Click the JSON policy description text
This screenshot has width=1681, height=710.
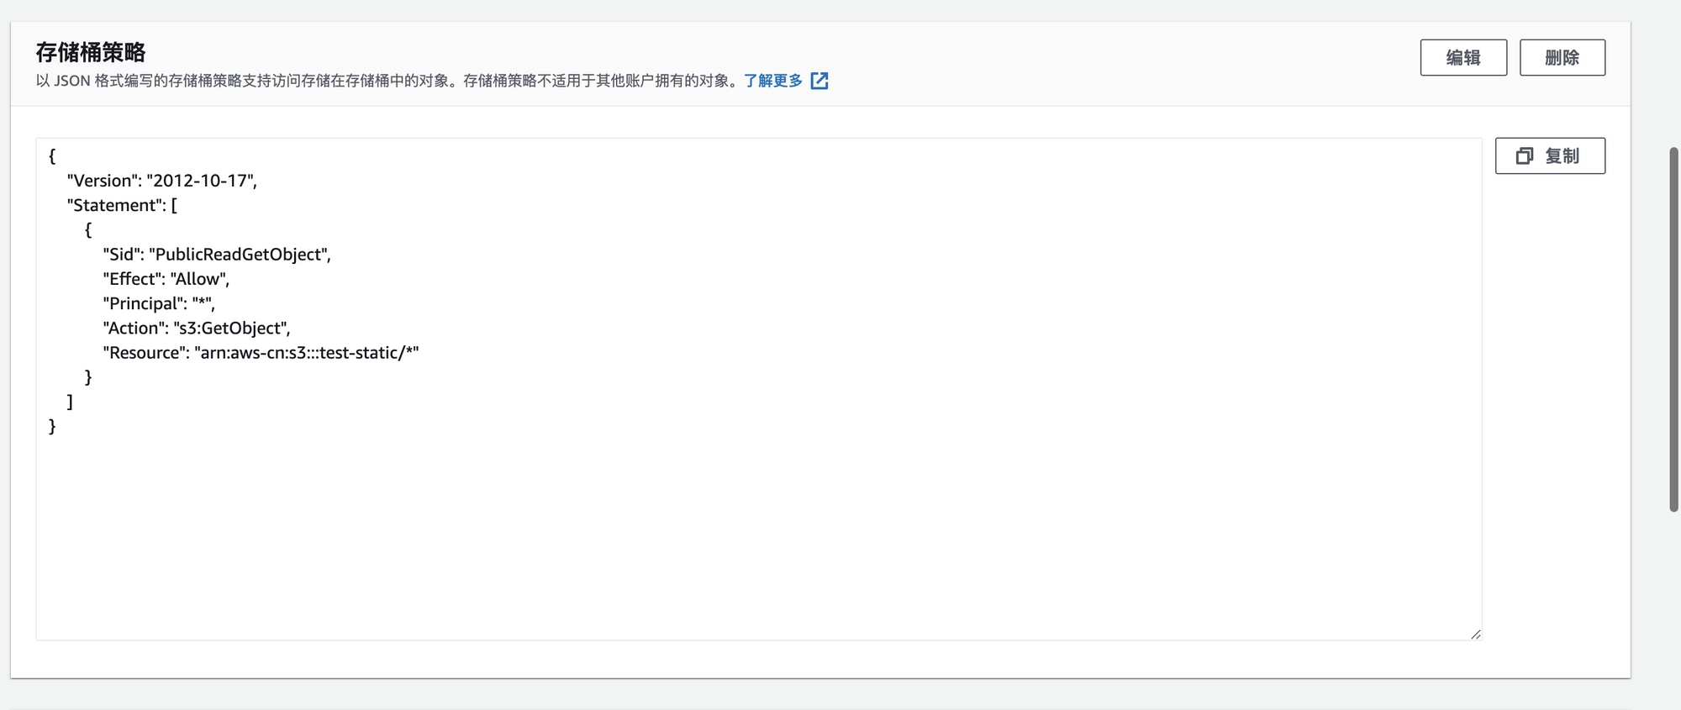(387, 81)
